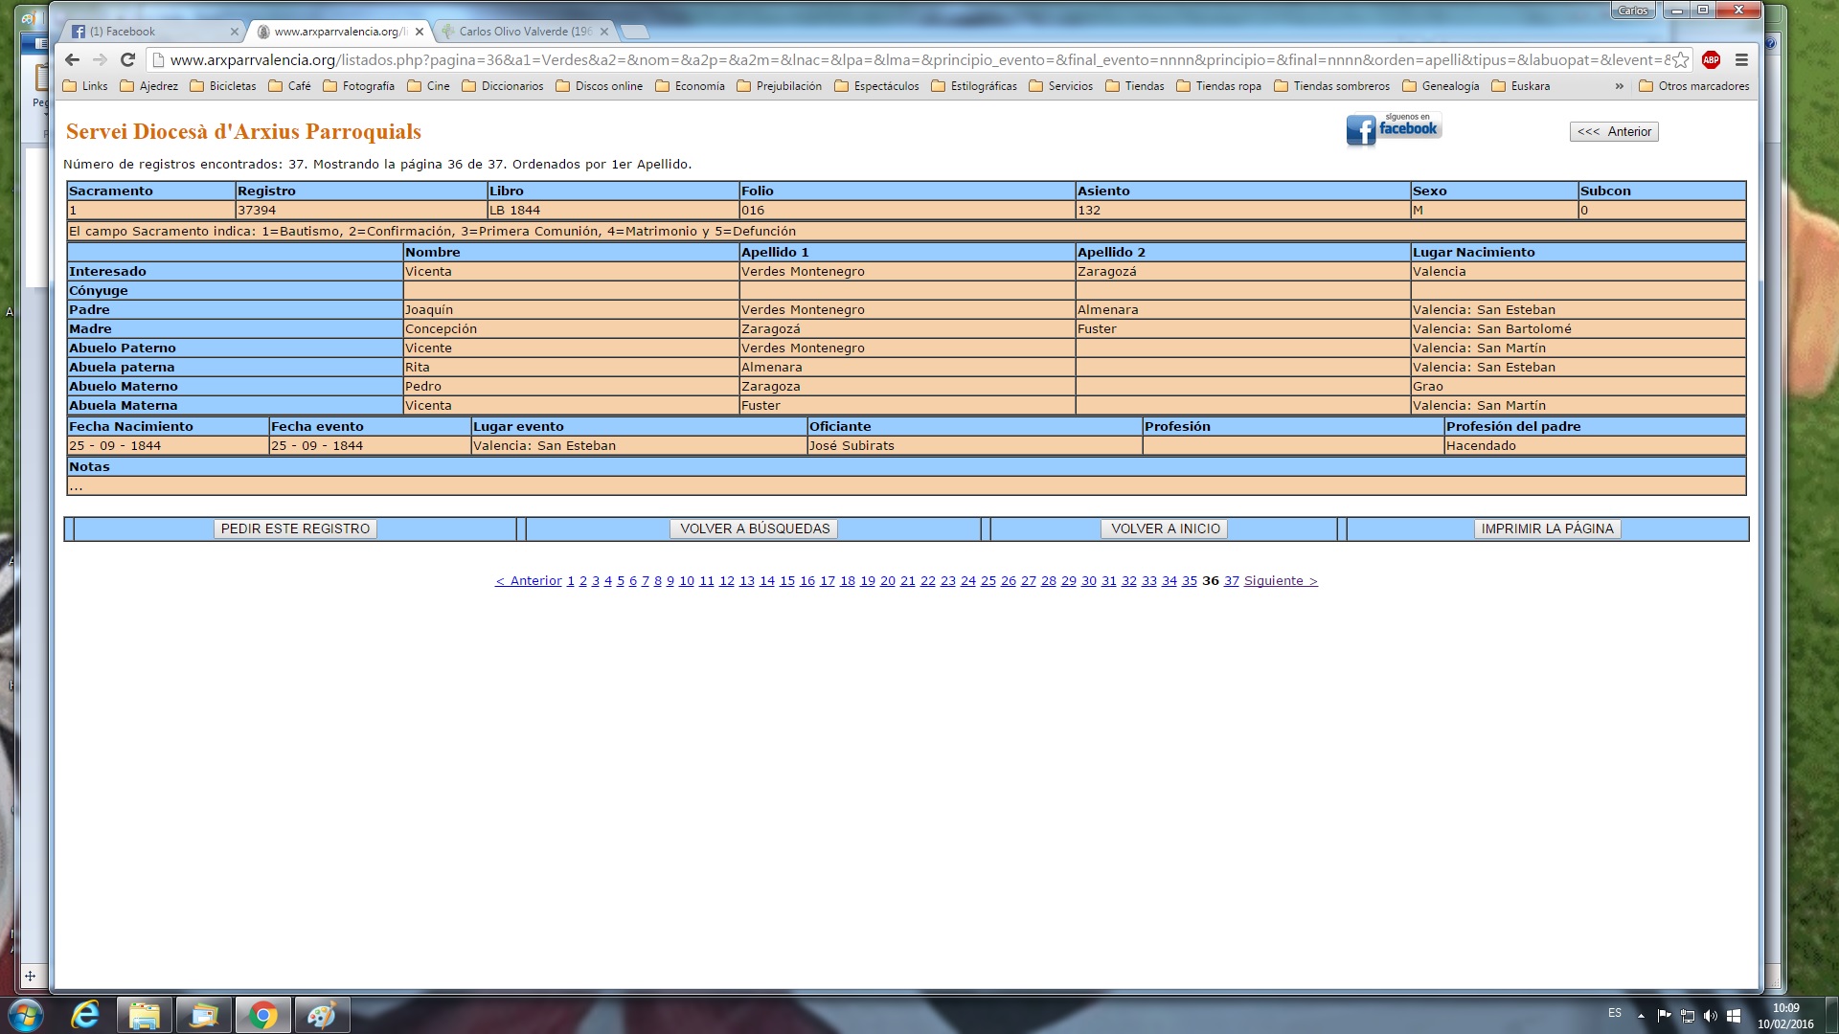1839x1034 pixels.
Task: Click the IMPRIMIR LA PÁGINA button
Action: click(x=1547, y=528)
